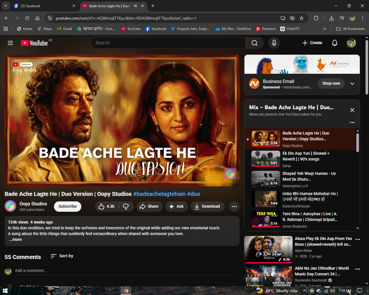Click Shop now on the namecheap ad
This screenshot has height=295, width=369.
(331, 84)
